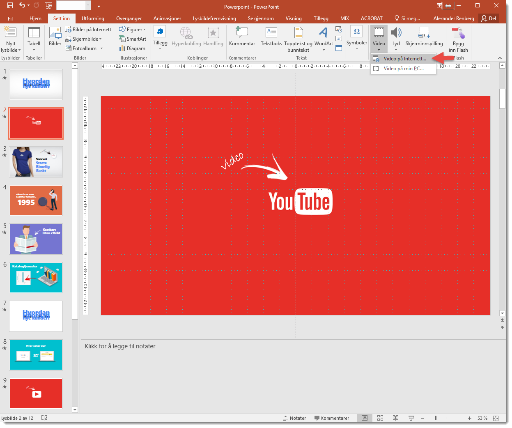Toggle Kommentarer pane from the status bar
Screen dimensions: 512x428
coord(331,418)
